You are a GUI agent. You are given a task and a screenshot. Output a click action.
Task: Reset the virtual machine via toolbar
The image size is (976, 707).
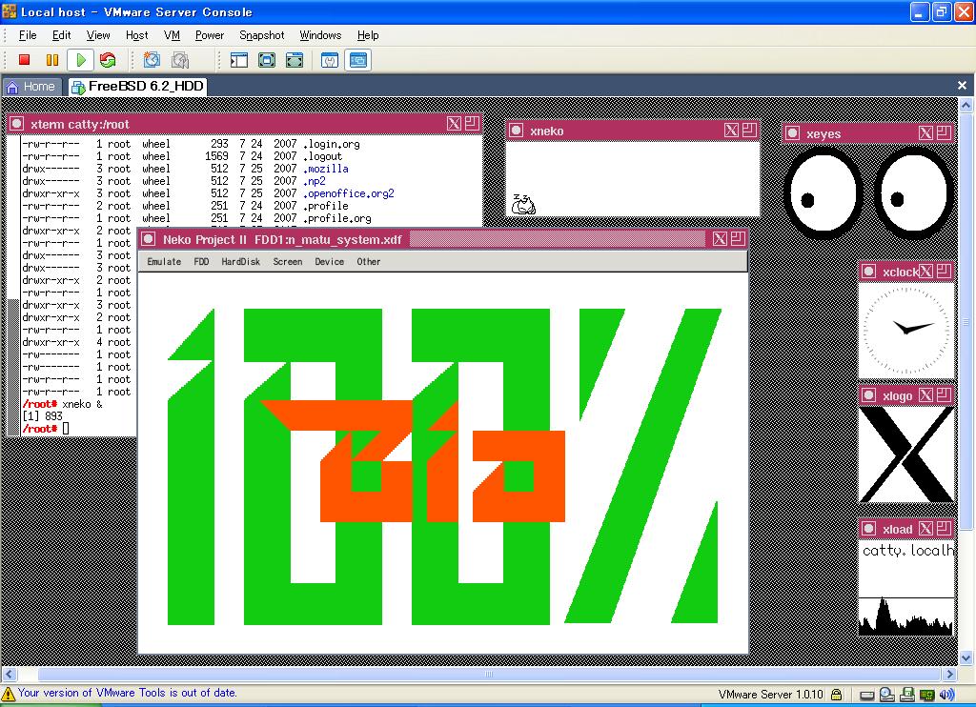coord(108,60)
